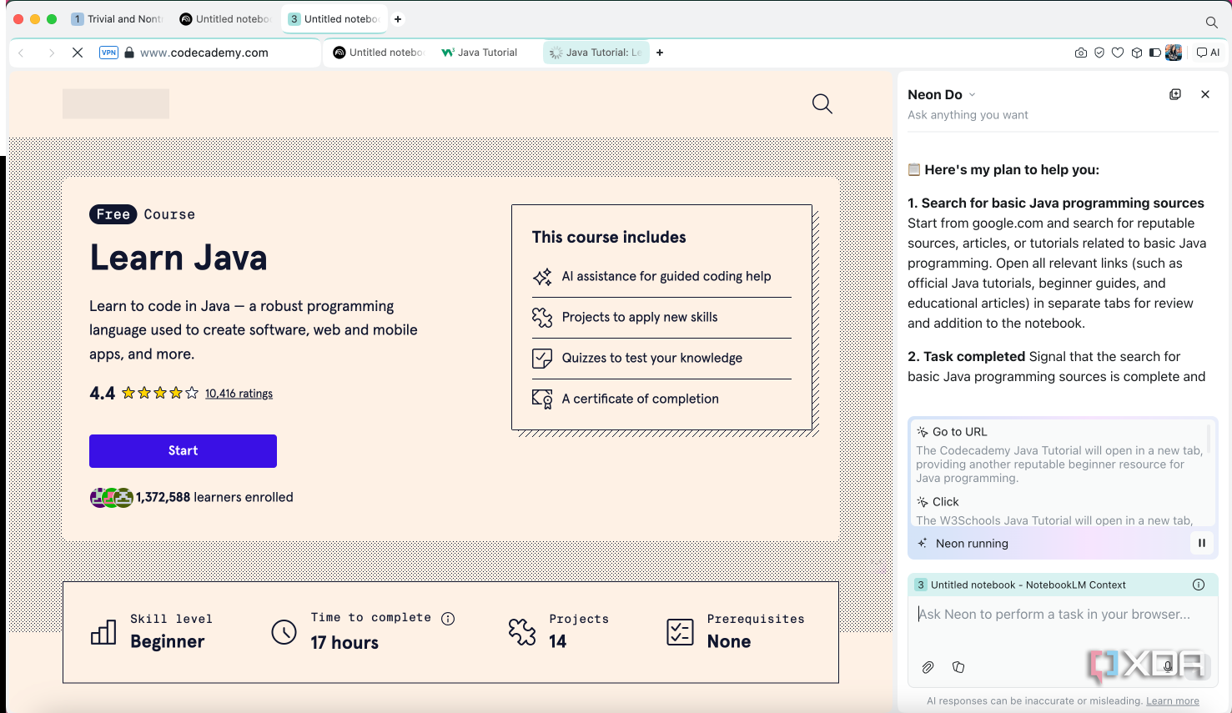Open the user profile avatar
1232x713 pixels.
point(1174,53)
